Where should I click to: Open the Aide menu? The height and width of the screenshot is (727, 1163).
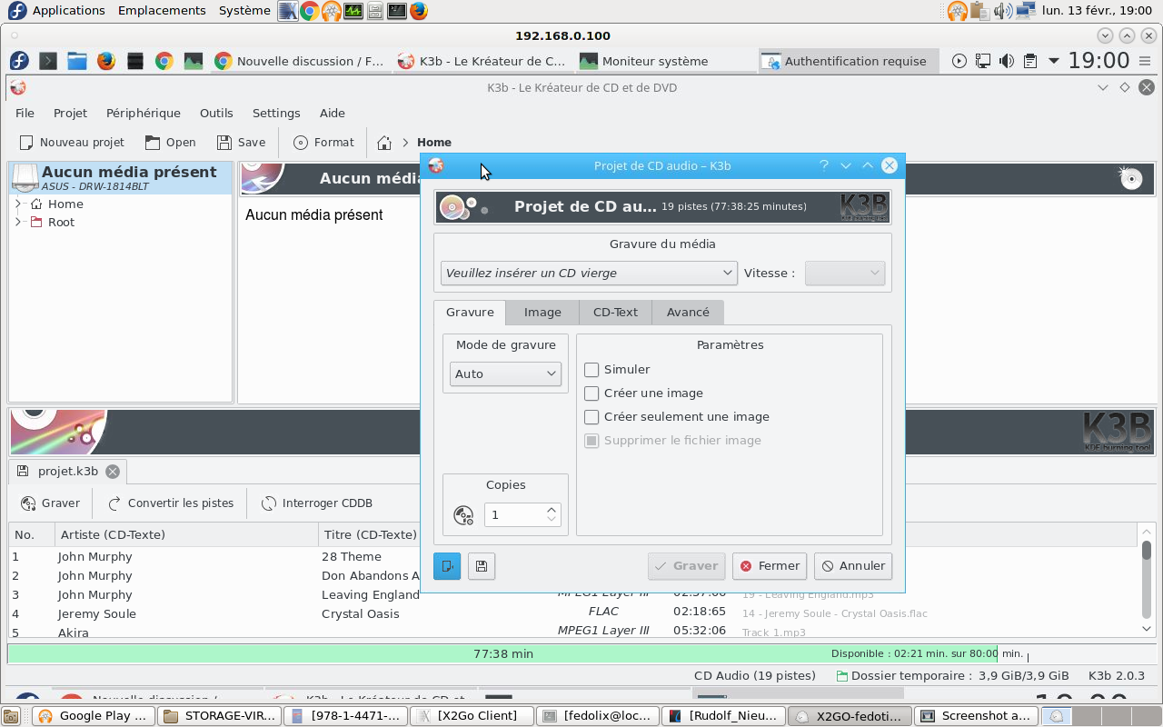pyautogui.click(x=333, y=114)
